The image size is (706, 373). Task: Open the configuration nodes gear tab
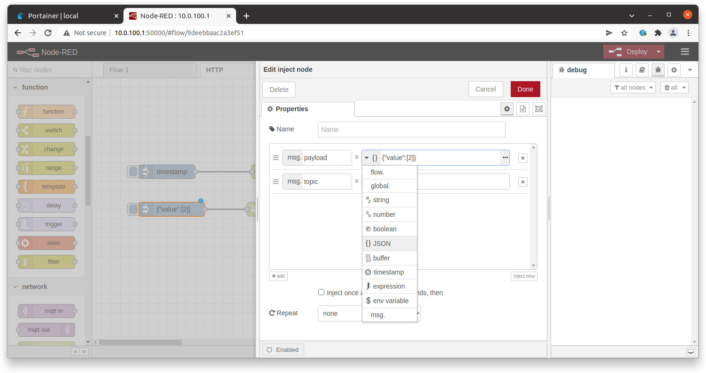click(674, 70)
